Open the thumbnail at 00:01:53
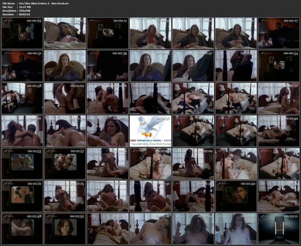 22,163
